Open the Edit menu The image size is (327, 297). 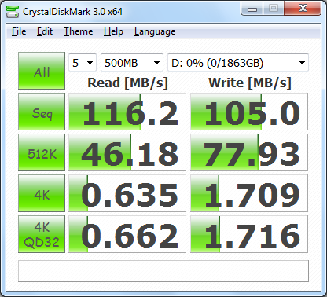point(45,31)
